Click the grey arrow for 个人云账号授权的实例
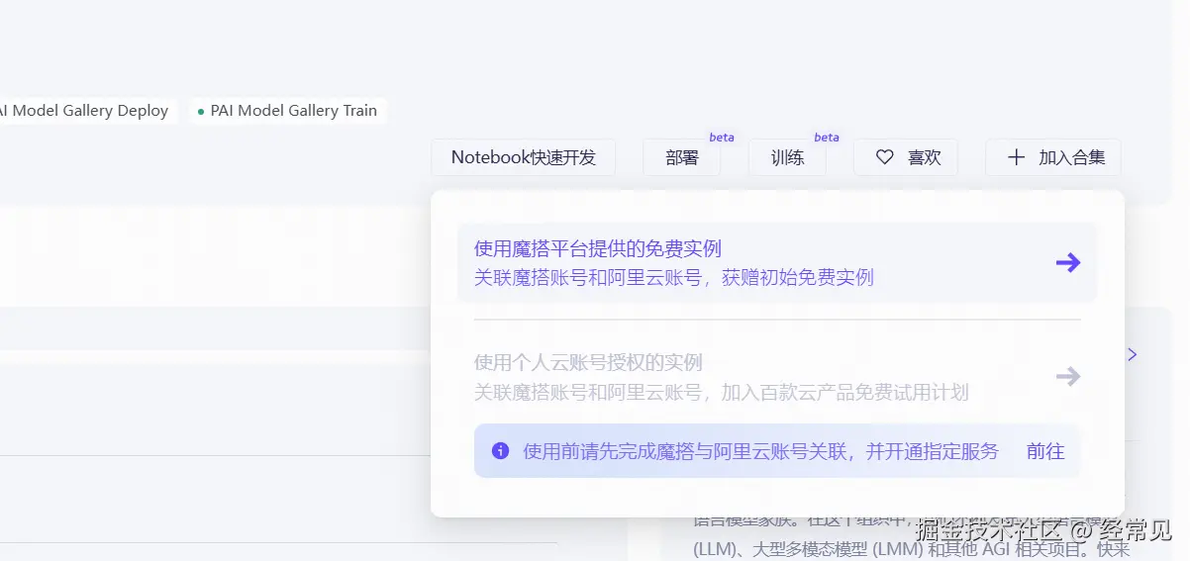1190x561 pixels. tap(1068, 376)
